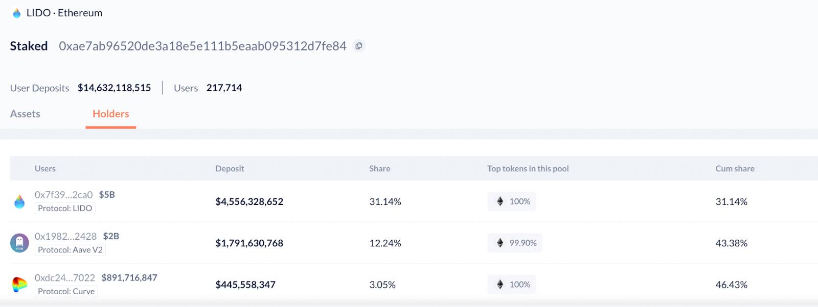Copy the staked contract address
The height and width of the screenshot is (307, 818).
tap(359, 46)
